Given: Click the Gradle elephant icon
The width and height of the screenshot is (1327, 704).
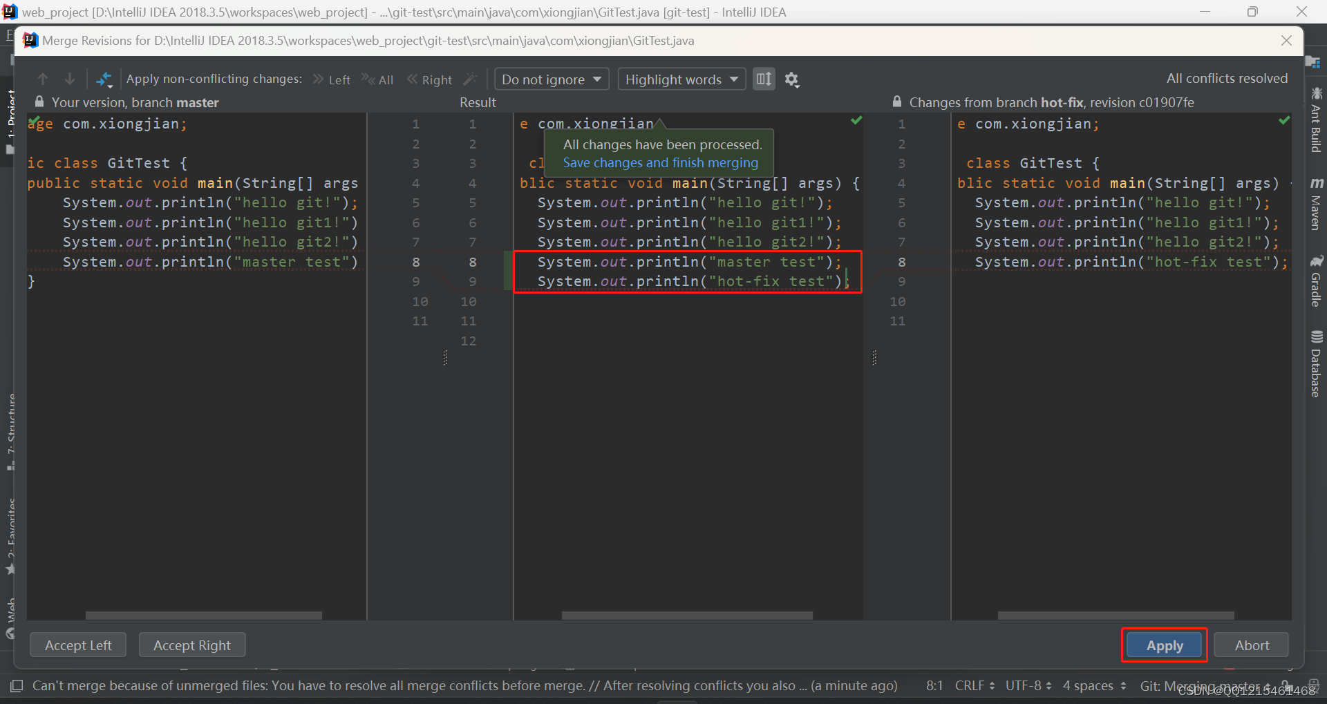Looking at the screenshot, I should tap(1317, 261).
